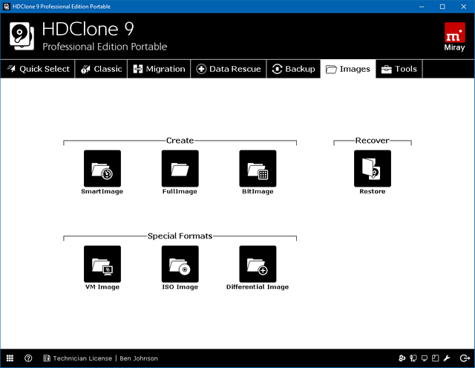The width and height of the screenshot is (475, 368).
Task: Select the FullImage icon
Action: (180, 169)
